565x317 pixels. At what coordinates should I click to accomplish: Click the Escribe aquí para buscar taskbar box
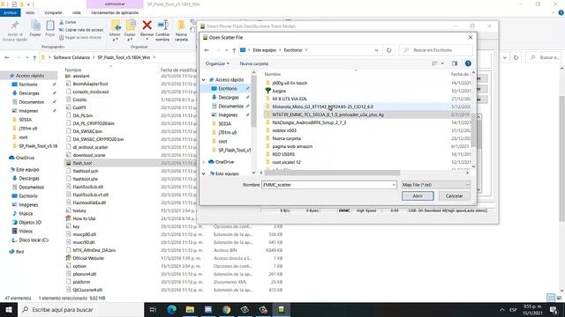pyautogui.click(x=80, y=309)
